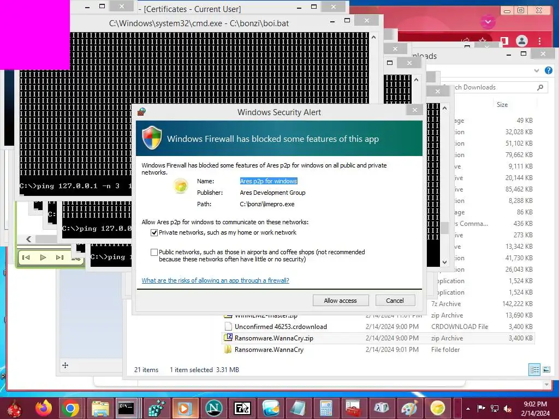Click the cmd.exe boi.bat window title bar
This screenshot has width=559, height=419.
coord(199,23)
